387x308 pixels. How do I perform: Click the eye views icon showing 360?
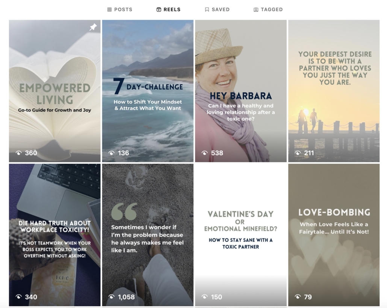coord(19,153)
